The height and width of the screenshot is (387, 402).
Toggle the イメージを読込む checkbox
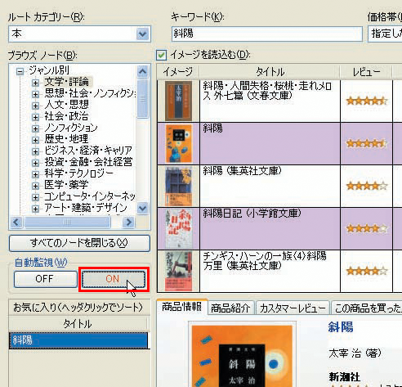point(161,55)
